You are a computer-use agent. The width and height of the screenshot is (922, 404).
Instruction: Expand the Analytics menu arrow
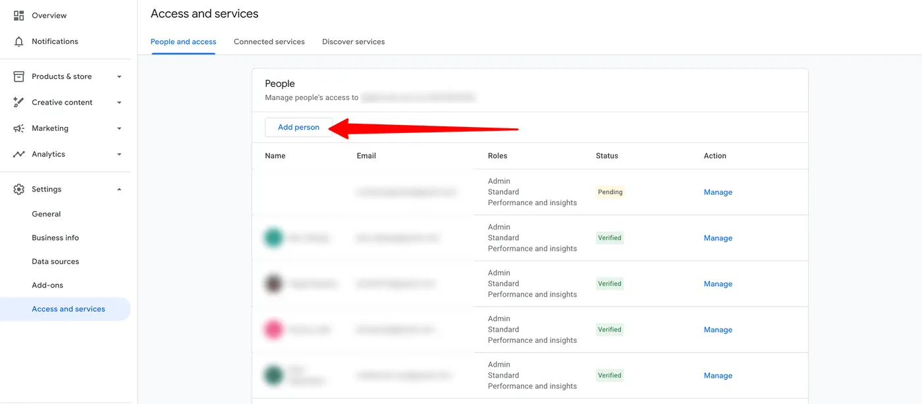point(119,155)
